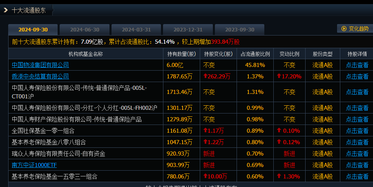Click 点击查看 for 中国物流集团有限公司 row
This screenshot has height=187, width=373.
coord(357,65)
